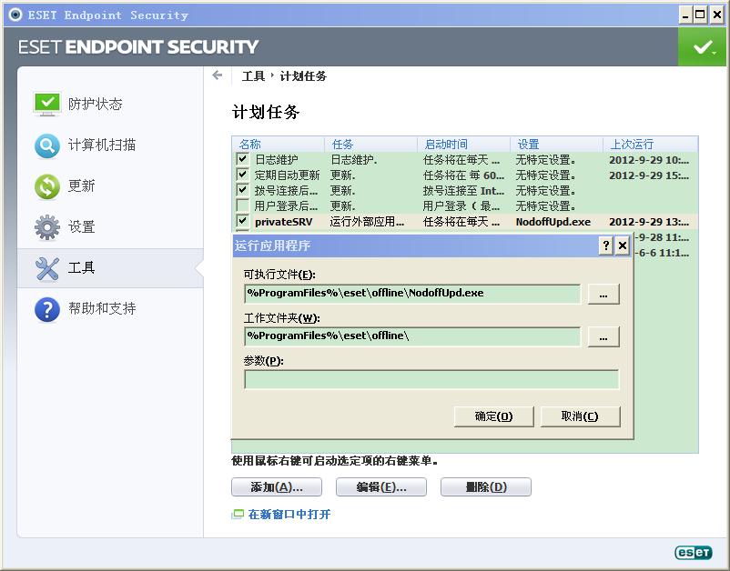Select the 日志维护 row name
This screenshot has width=730, height=571.
[x=277, y=159]
